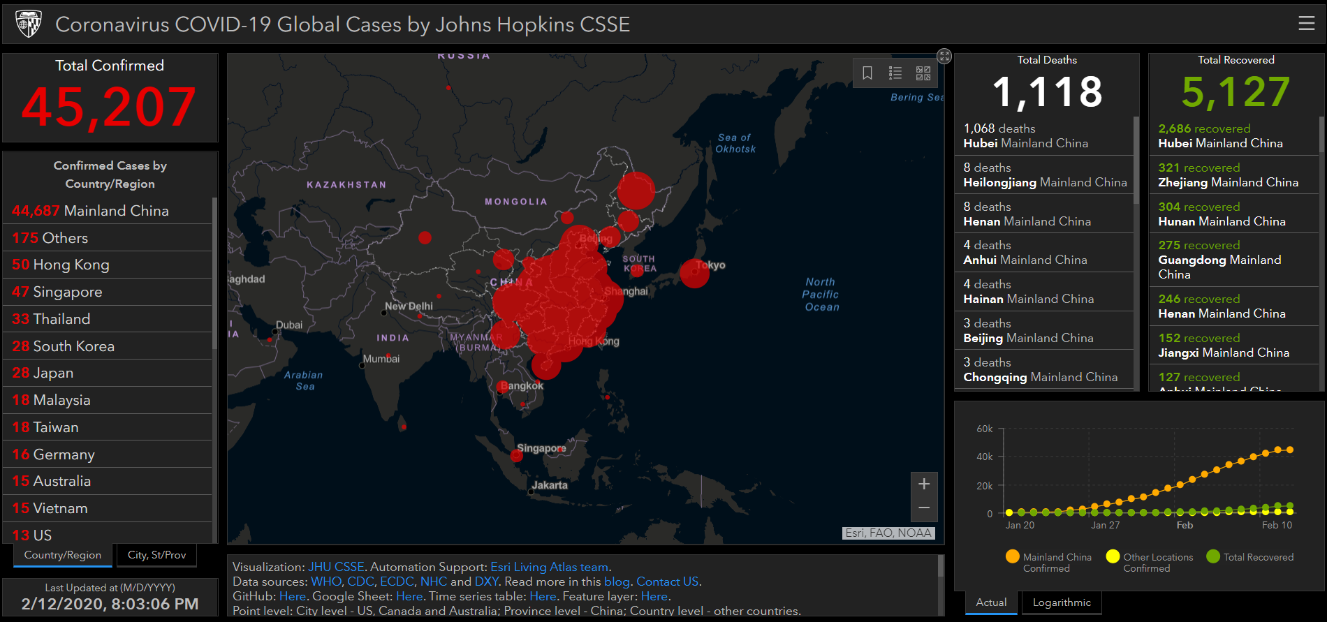The height and width of the screenshot is (622, 1327).
Task: Expand the map to fullscreen
Action: tap(944, 56)
